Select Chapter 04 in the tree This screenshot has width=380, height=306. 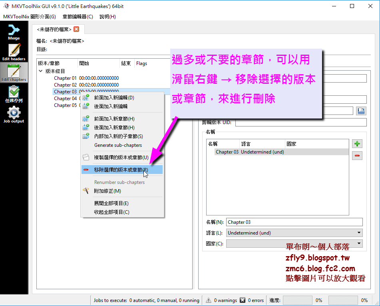click(x=65, y=99)
